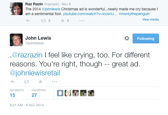Click the View media link
Viewport: 168px width, 115px height.
point(150,19)
